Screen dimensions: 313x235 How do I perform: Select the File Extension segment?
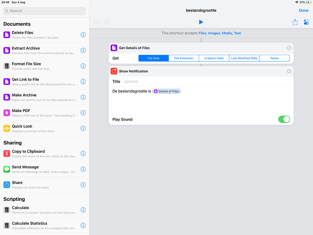click(184, 58)
